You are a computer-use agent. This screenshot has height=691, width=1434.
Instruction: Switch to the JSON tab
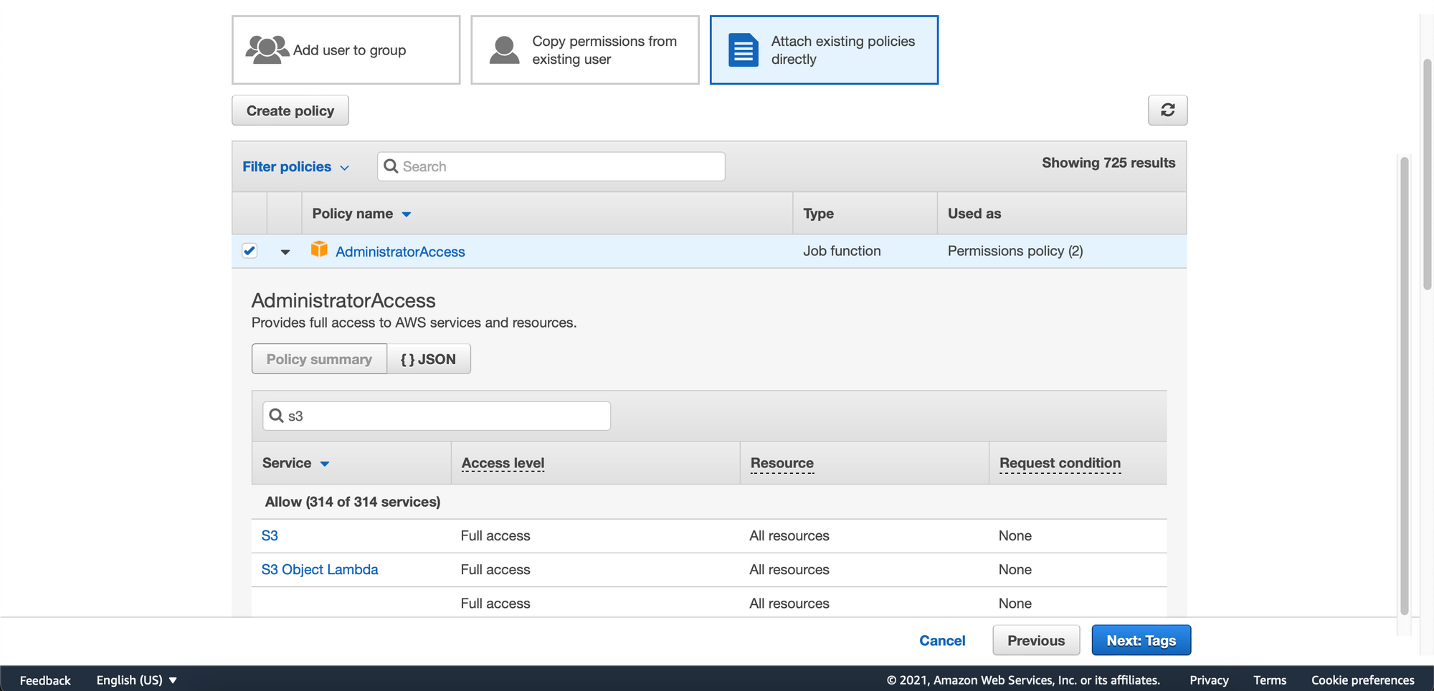pyautogui.click(x=429, y=358)
